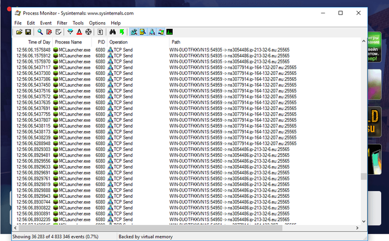Toggle Show Process and Thread Activity

coord(161,32)
